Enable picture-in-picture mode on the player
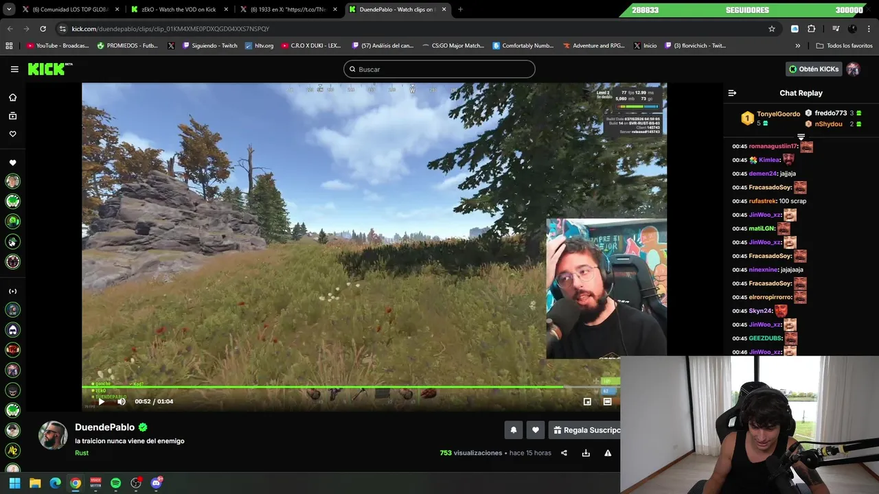This screenshot has height=494, width=879. click(x=587, y=402)
